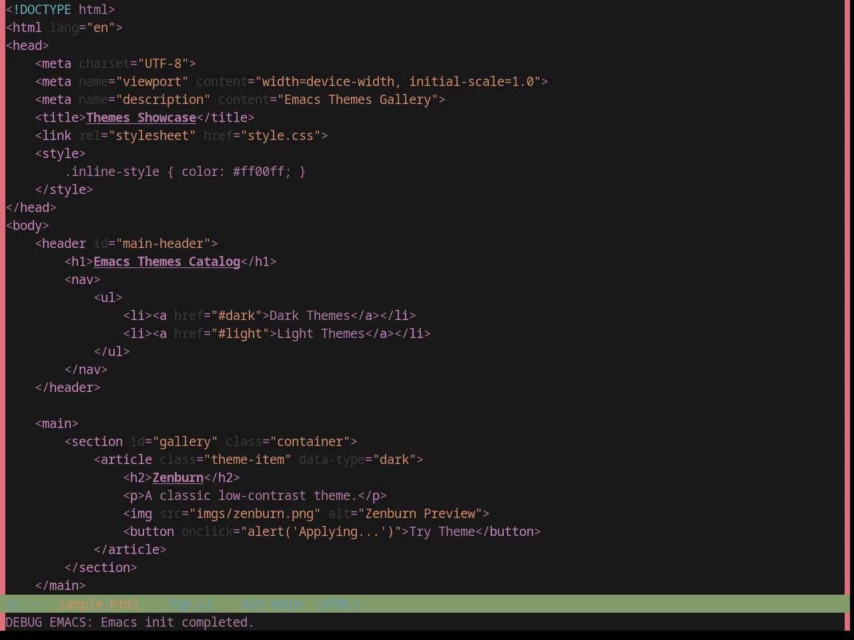
Task: Click the 'Dark Themes' link text
Action: (310, 315)
